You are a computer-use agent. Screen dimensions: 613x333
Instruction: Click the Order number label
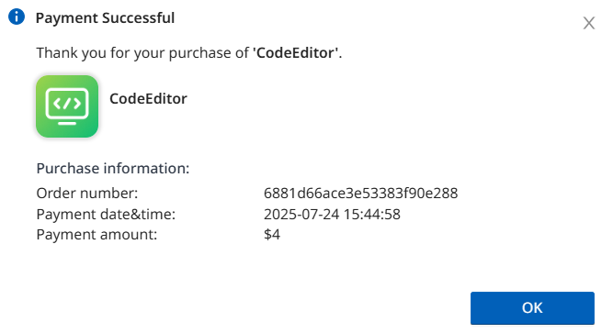[87, 194]
